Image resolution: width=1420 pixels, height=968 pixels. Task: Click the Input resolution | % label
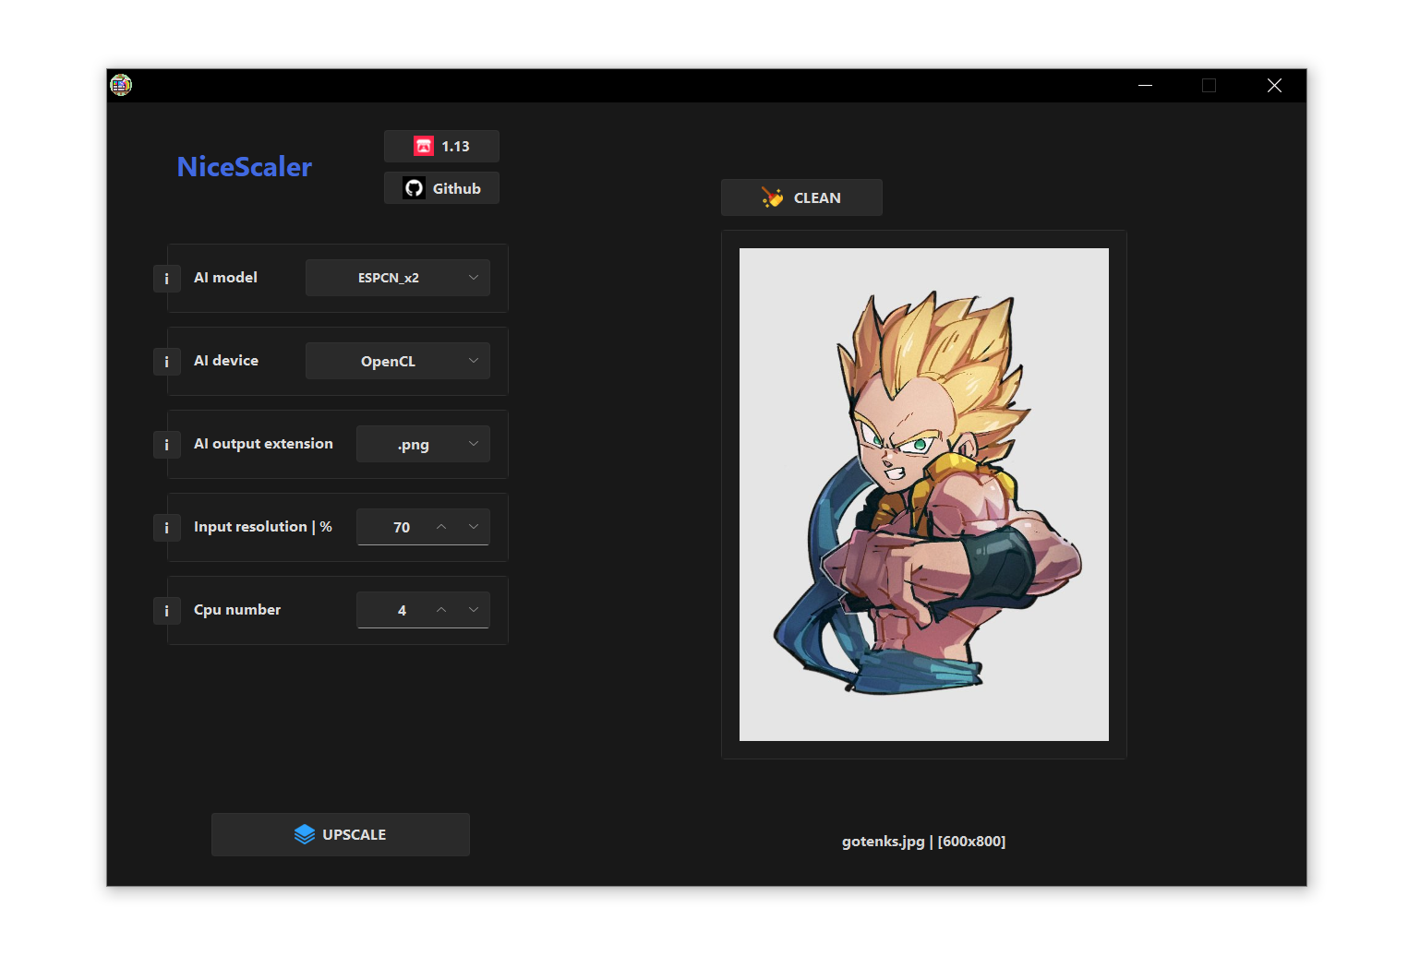coord(263,527)
